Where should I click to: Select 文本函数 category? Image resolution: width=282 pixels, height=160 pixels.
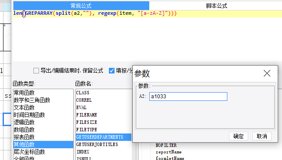click(x=43, y=107)
